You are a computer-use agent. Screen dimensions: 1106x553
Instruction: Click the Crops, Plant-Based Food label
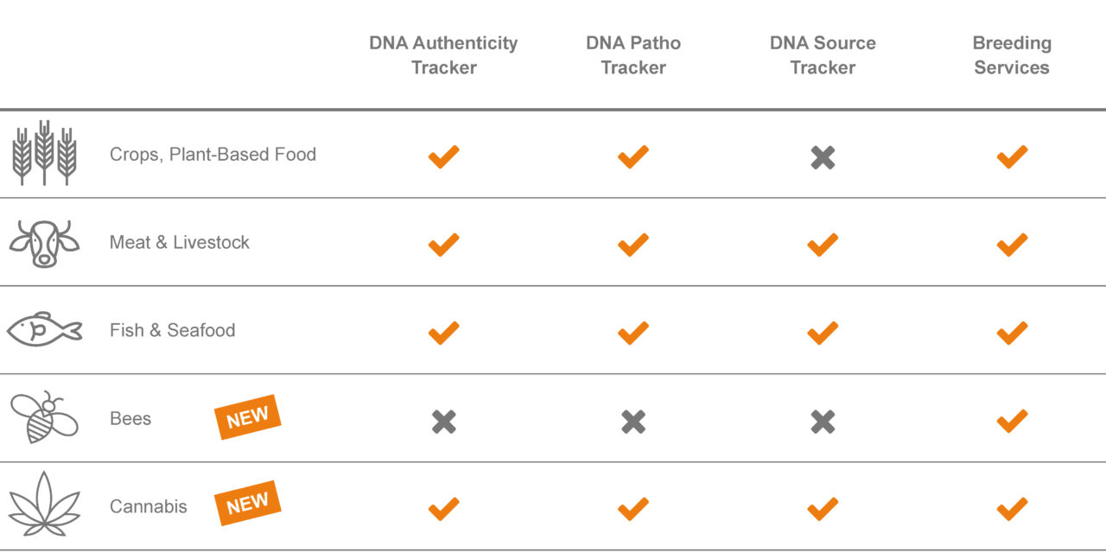(x=213, y=155)
